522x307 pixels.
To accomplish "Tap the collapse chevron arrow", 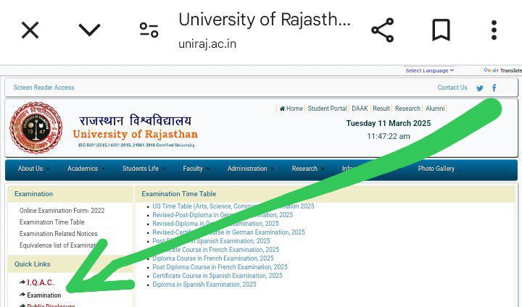I will [x=89, y=30].
